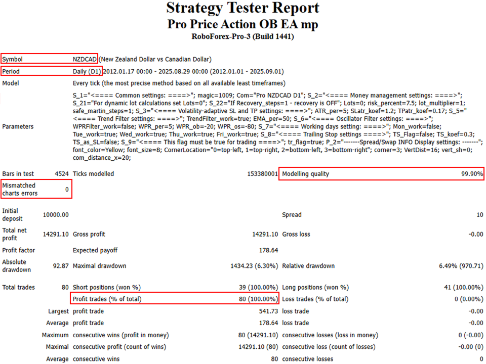Screen dimensions: 486x364
Task: Click the loss trades value '0 (0.00%)'
Action: coord(469,299)
